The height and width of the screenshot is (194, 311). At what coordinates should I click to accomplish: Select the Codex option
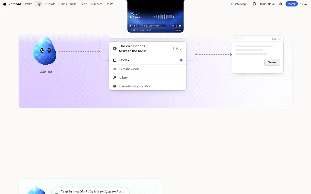point(148,60)
